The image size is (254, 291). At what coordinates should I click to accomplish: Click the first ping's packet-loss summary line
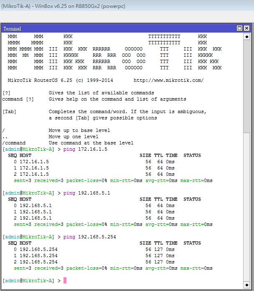[113, 180]
